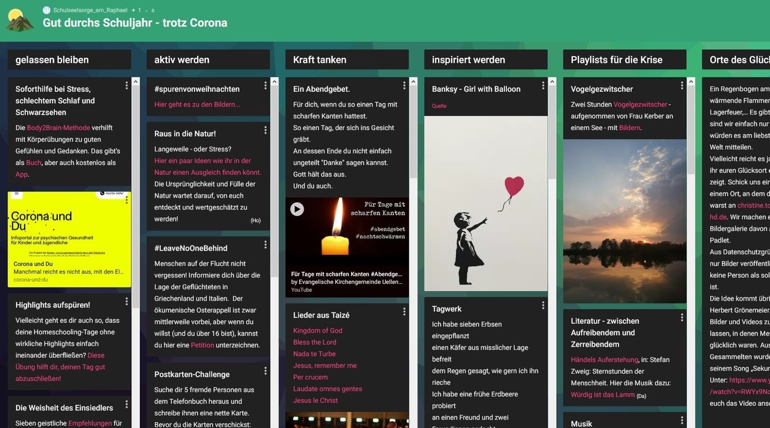Open the Bildern link in Vogelgezwitscher post
The image size is (770, 428).
pos(629,128)
